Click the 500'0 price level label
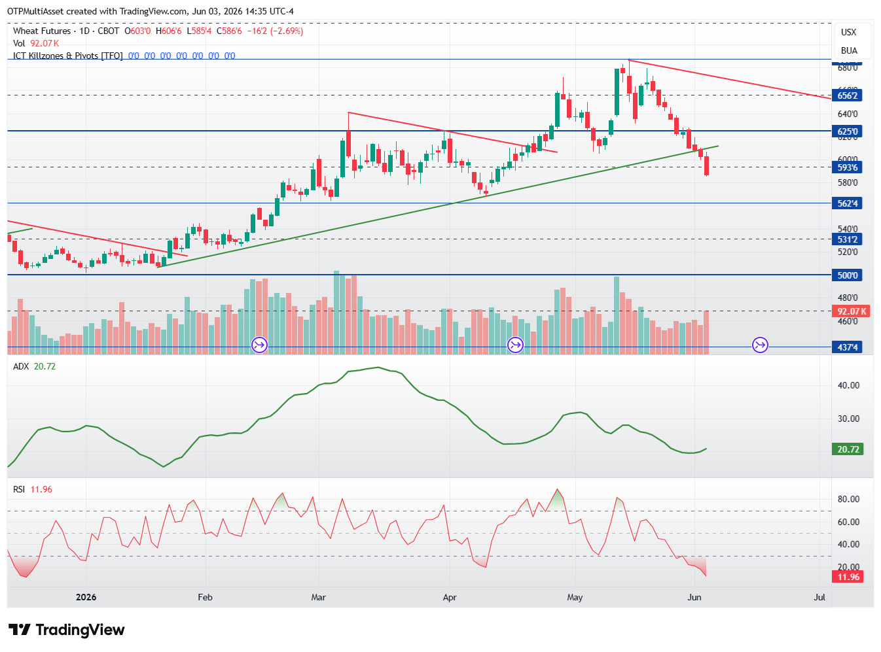This screenshot has height=652, width=881. pyautogui.click(x=847, y=275)
